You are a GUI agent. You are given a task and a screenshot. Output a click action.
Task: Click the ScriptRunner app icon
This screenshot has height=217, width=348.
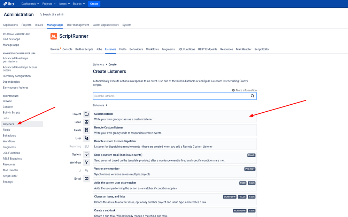54,36
